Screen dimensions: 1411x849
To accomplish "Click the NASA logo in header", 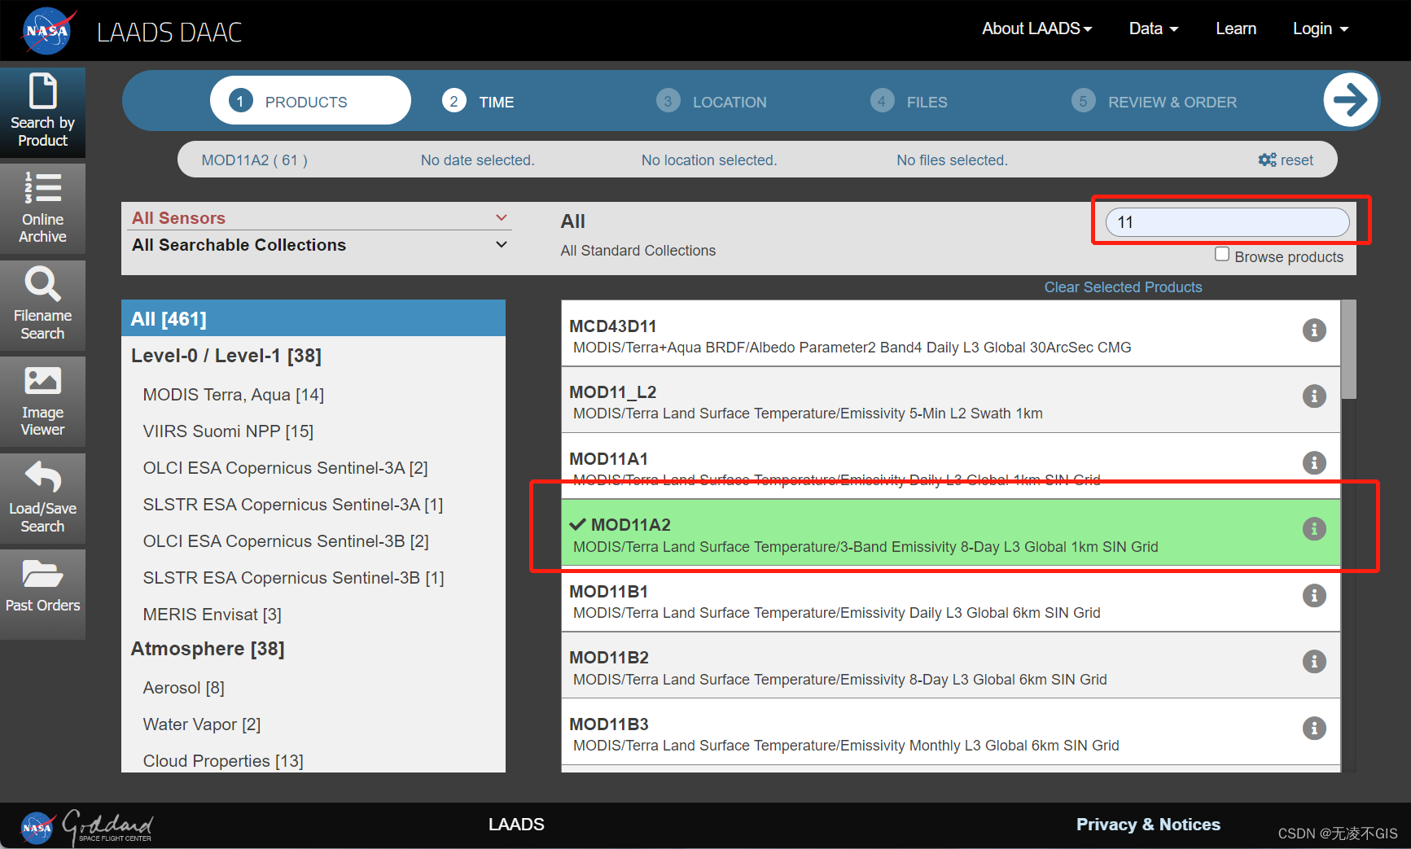I will click(47, 31).
